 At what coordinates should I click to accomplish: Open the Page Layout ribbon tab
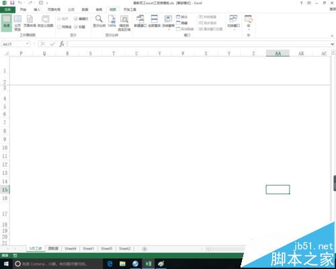point(54,9)
